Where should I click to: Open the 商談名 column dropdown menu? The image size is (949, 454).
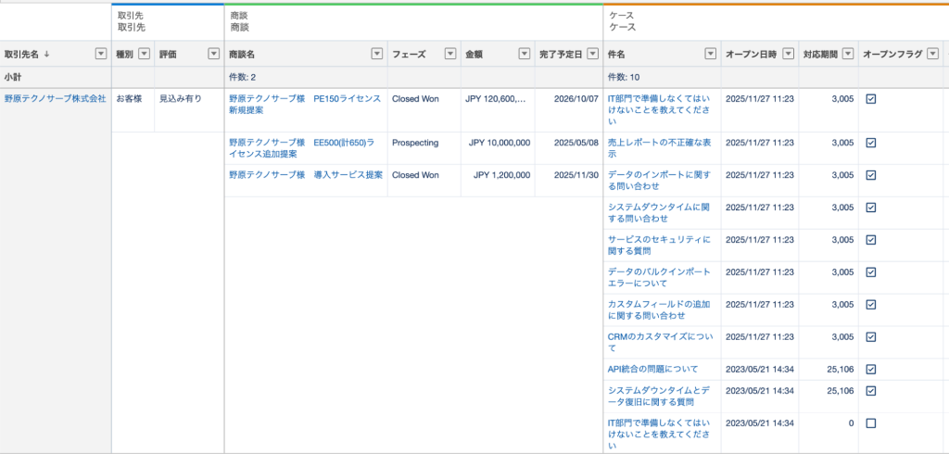(376, 55)
